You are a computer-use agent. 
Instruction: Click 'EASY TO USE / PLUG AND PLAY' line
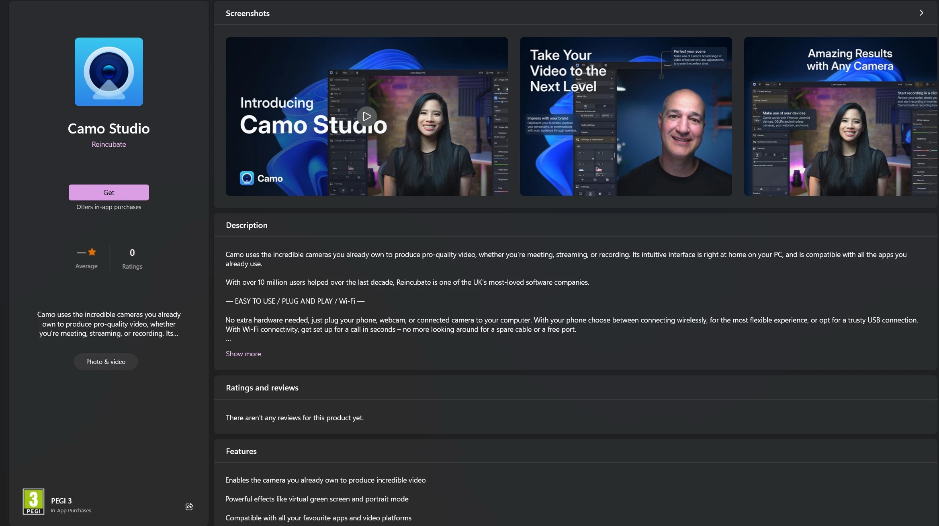295,301
